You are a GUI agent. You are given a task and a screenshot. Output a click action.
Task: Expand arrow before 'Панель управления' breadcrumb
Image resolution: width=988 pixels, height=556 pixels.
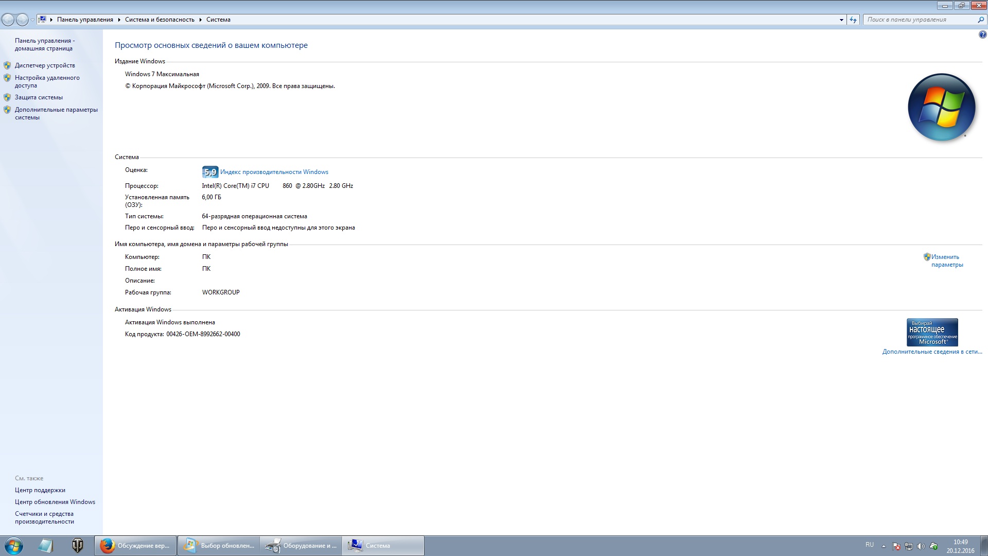pos(51,20)
